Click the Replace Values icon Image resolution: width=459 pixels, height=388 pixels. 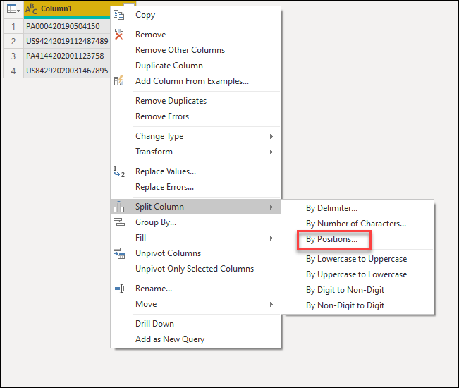pos(119,171)
